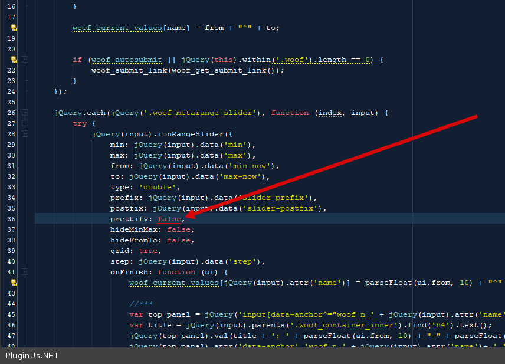Click the hint lightbulb beside woof_current_values assignment

point(14,28)
